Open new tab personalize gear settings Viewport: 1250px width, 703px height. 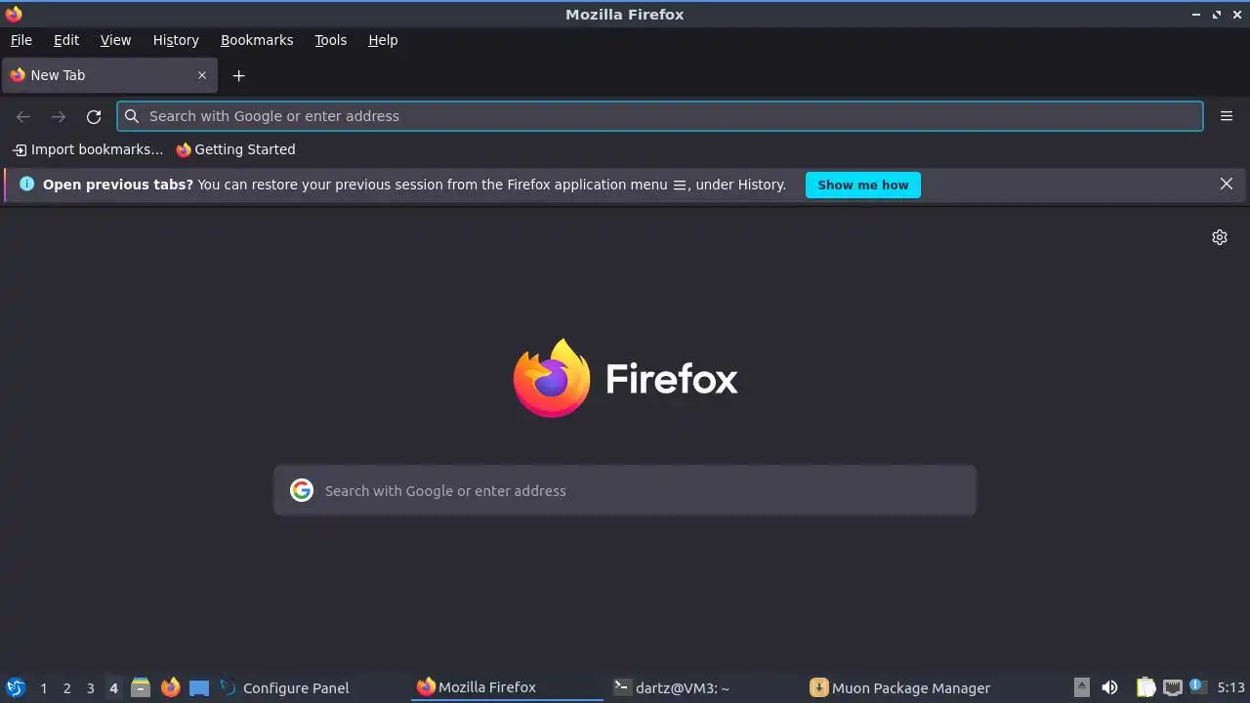click(1220, 237)
